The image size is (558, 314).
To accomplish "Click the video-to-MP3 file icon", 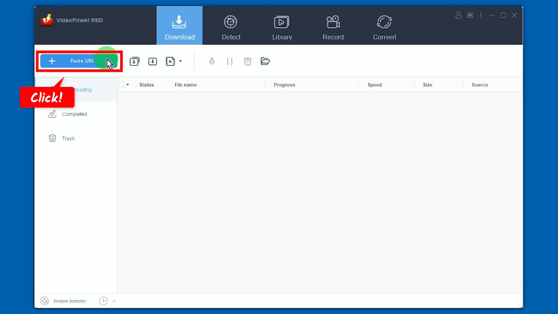I will click(x=170, y=61).
